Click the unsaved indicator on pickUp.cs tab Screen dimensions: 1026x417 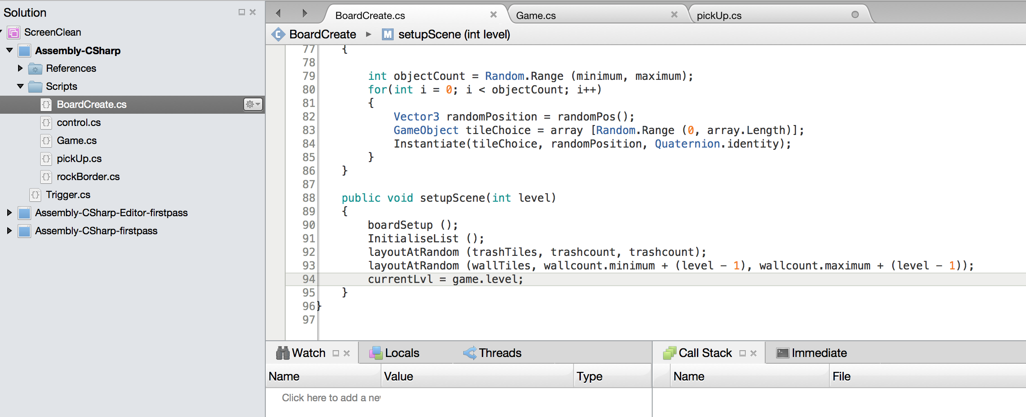coord(855,14)
